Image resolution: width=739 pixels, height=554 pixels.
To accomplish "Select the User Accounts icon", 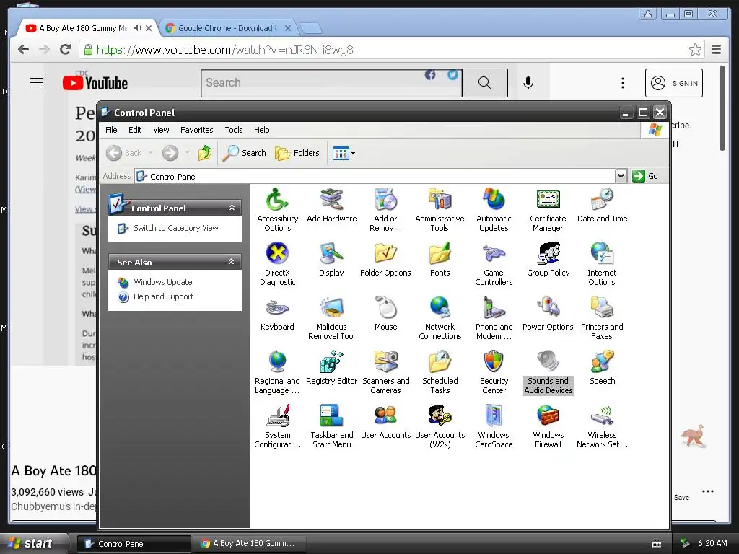I will click(385, 422).
